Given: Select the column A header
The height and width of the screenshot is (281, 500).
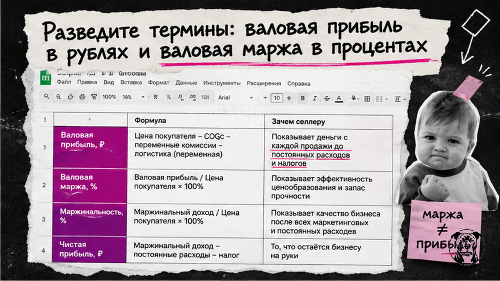Looking at the screenshot, I should click(x=90, y=119).
